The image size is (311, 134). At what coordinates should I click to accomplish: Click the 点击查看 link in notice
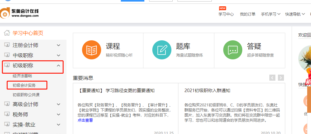point(85,120)
